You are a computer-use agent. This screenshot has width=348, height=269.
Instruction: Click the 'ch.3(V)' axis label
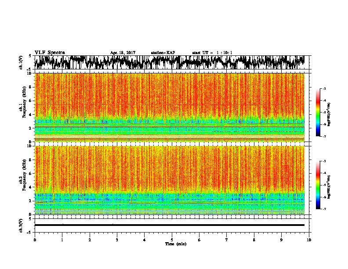(21, 225)
